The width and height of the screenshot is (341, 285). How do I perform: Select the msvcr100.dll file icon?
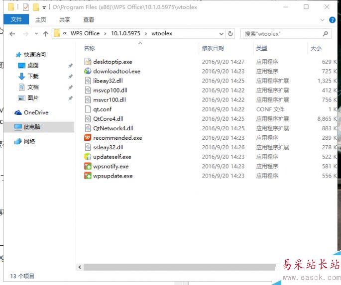click(x=88, y=99)
